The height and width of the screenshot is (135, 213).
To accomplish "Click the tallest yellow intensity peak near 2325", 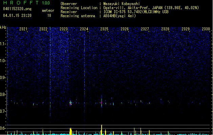I will tap(102, 130).
